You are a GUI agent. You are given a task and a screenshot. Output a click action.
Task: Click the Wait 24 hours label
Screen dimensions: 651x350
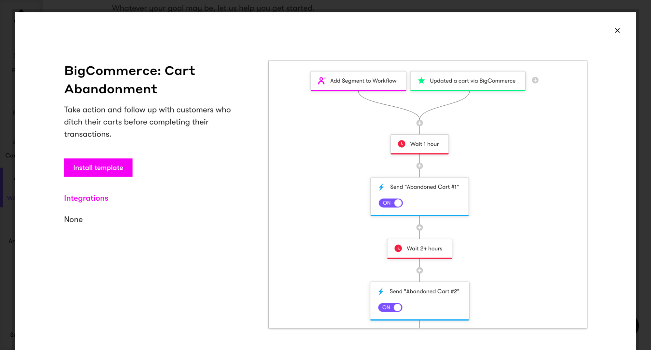424,249
